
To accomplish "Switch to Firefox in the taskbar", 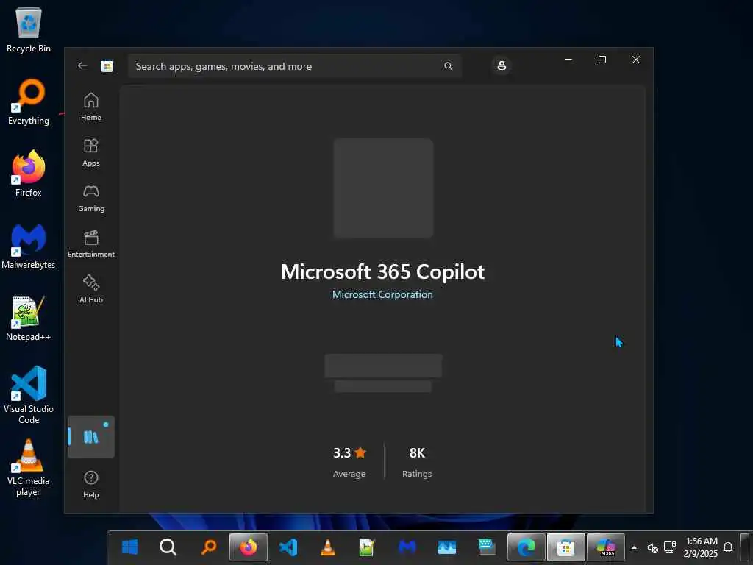I will tap(249, 547).
